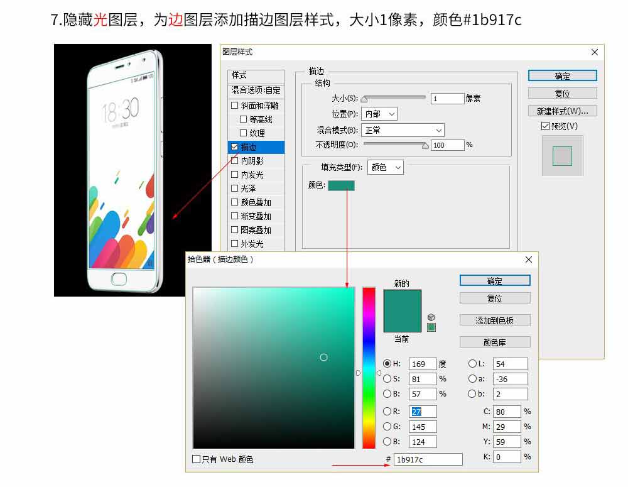Image resolution: width=628 pixels, height=487 pixels.
Task: Click the circle marker in the color field
Action: click(x=323, y=357)
